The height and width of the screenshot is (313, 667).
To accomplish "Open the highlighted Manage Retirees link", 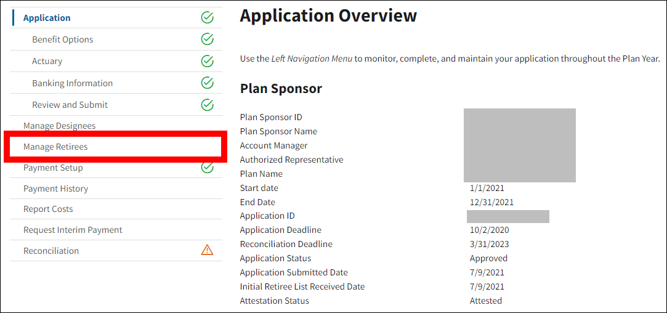I will click(55, 147).
